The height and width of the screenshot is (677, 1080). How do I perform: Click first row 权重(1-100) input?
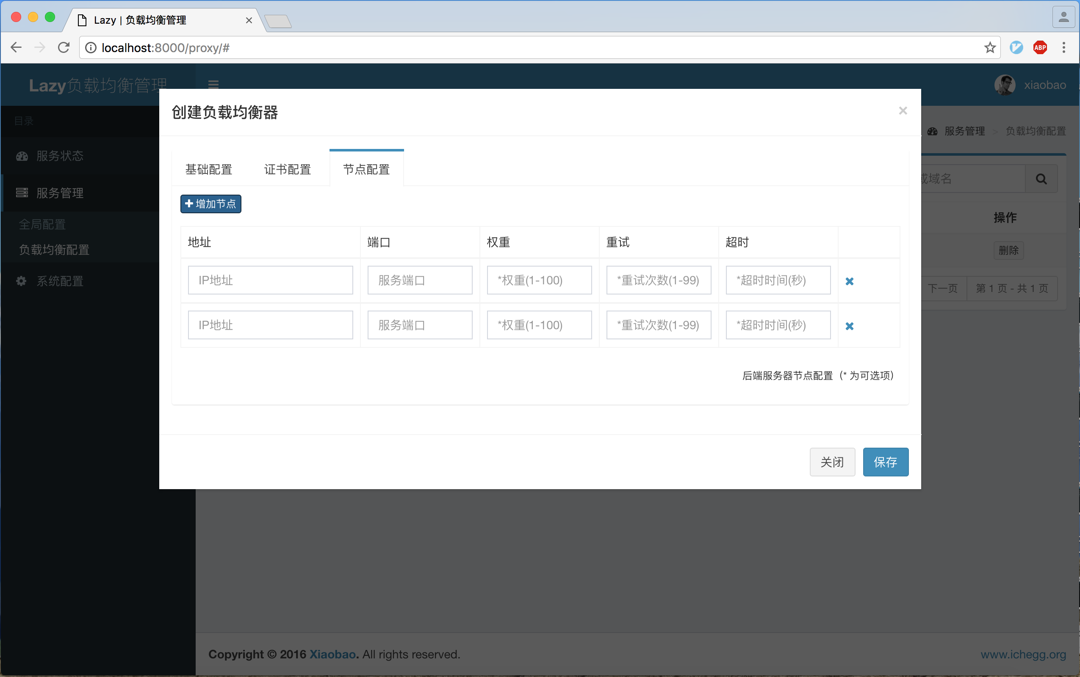tap(539, 280)
